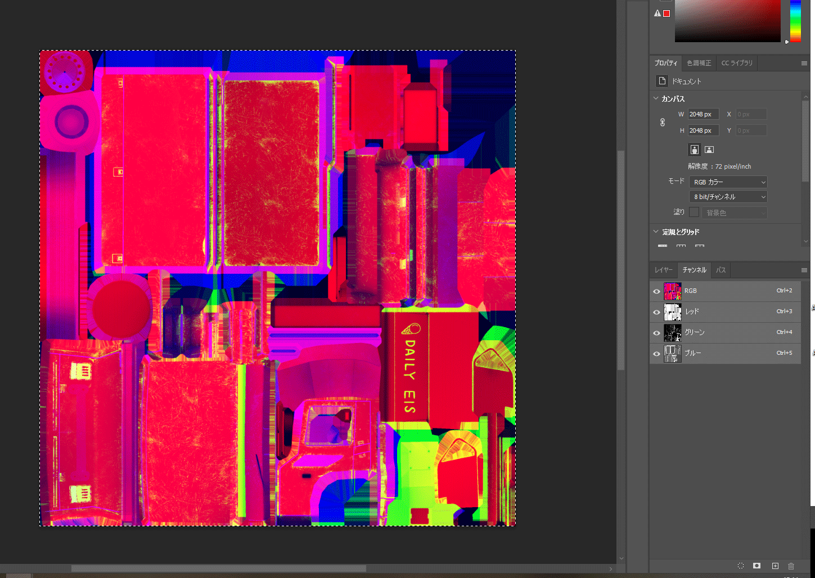Open the 8 bit/チャンネル depth dropdown
The image size is (815, 578).
(x=728, y=197)
